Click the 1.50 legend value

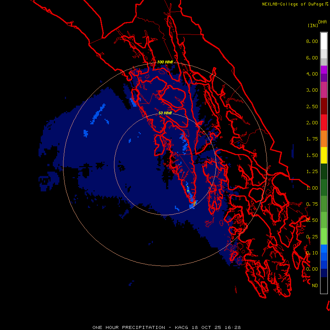click(312, 155)
